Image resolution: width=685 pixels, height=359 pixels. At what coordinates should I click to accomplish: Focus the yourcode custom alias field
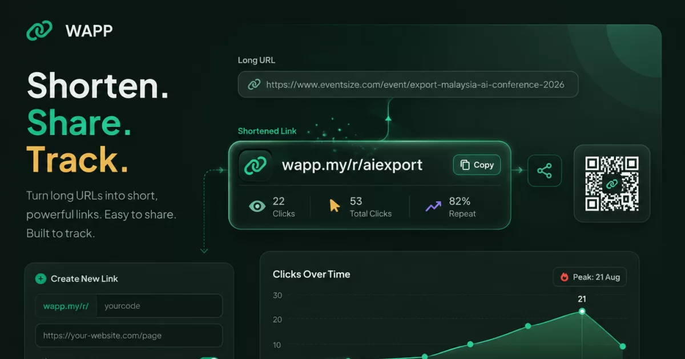click(159, 305)
